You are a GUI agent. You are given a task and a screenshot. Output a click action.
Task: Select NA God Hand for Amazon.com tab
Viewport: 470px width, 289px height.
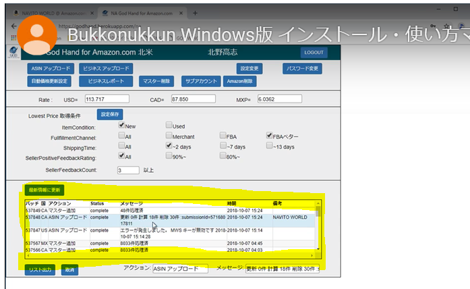click(x=142, y=14)
